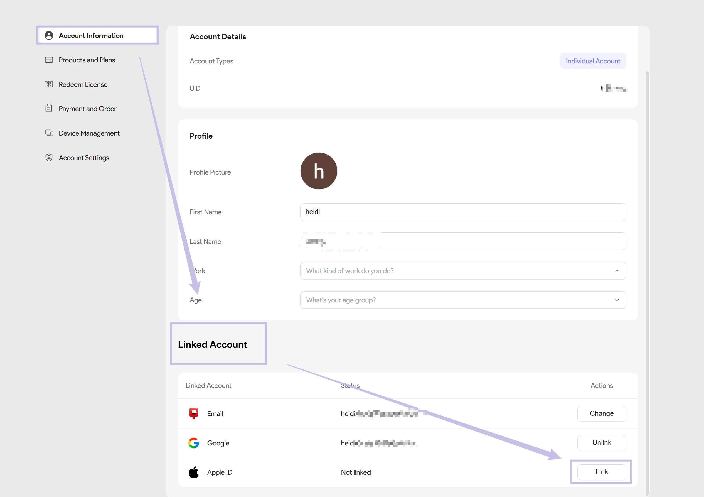Click the First Name input field
Image resolution: width=704 pixels, height=497 pixels.
(463, 212)
